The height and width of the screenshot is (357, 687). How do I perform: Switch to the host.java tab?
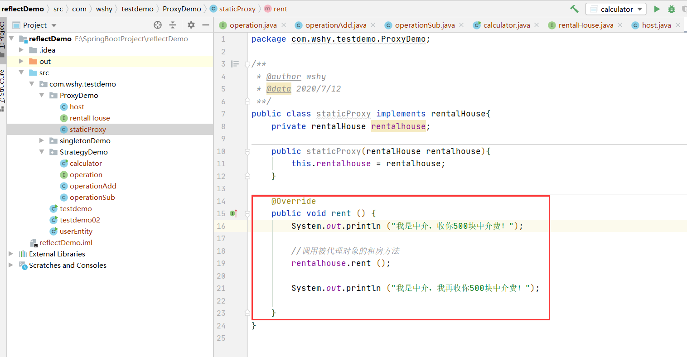(656, 25)
